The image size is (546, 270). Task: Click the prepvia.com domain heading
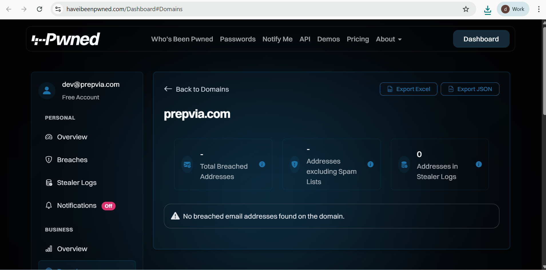pyautogui.click(x=197, y=114)
